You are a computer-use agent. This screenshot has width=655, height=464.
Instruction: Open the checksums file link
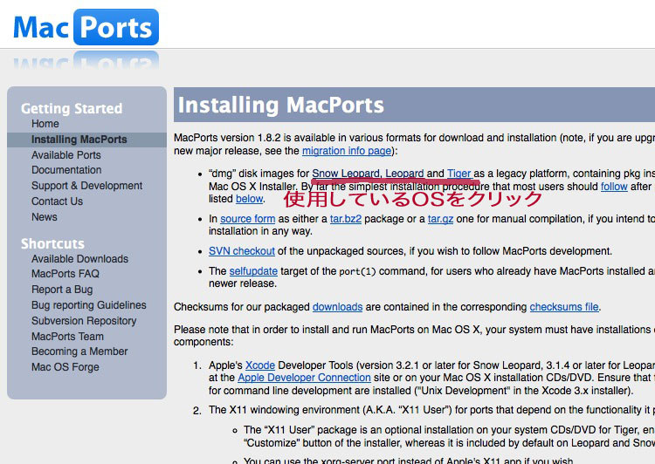point(564,307)
